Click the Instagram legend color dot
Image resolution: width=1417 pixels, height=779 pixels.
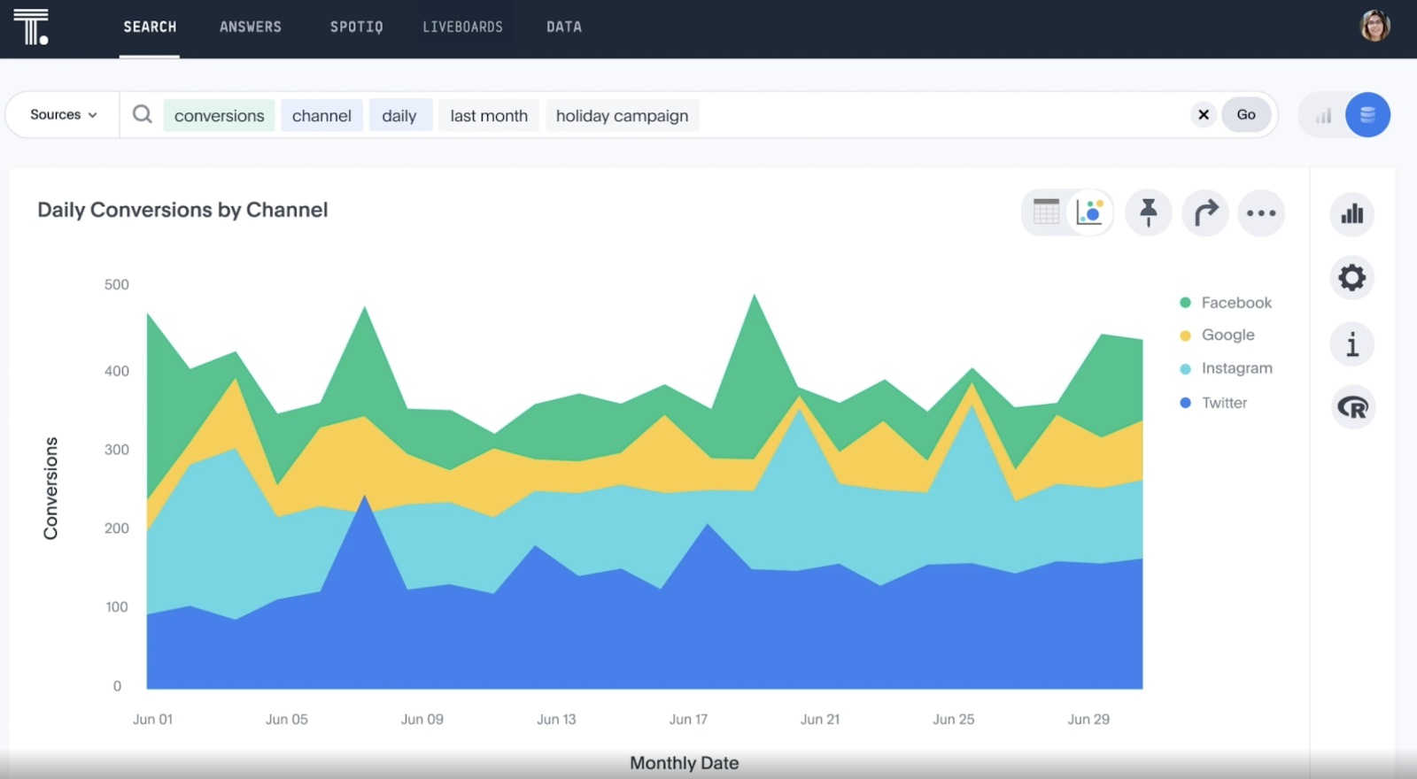1185,368
